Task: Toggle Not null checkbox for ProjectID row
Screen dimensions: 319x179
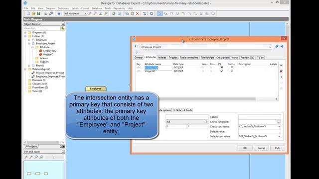Action: point(232,71)
